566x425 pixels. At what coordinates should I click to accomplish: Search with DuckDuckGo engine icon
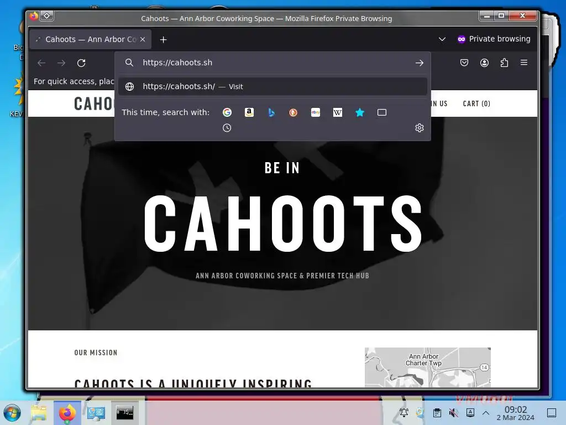click(293, 112)
